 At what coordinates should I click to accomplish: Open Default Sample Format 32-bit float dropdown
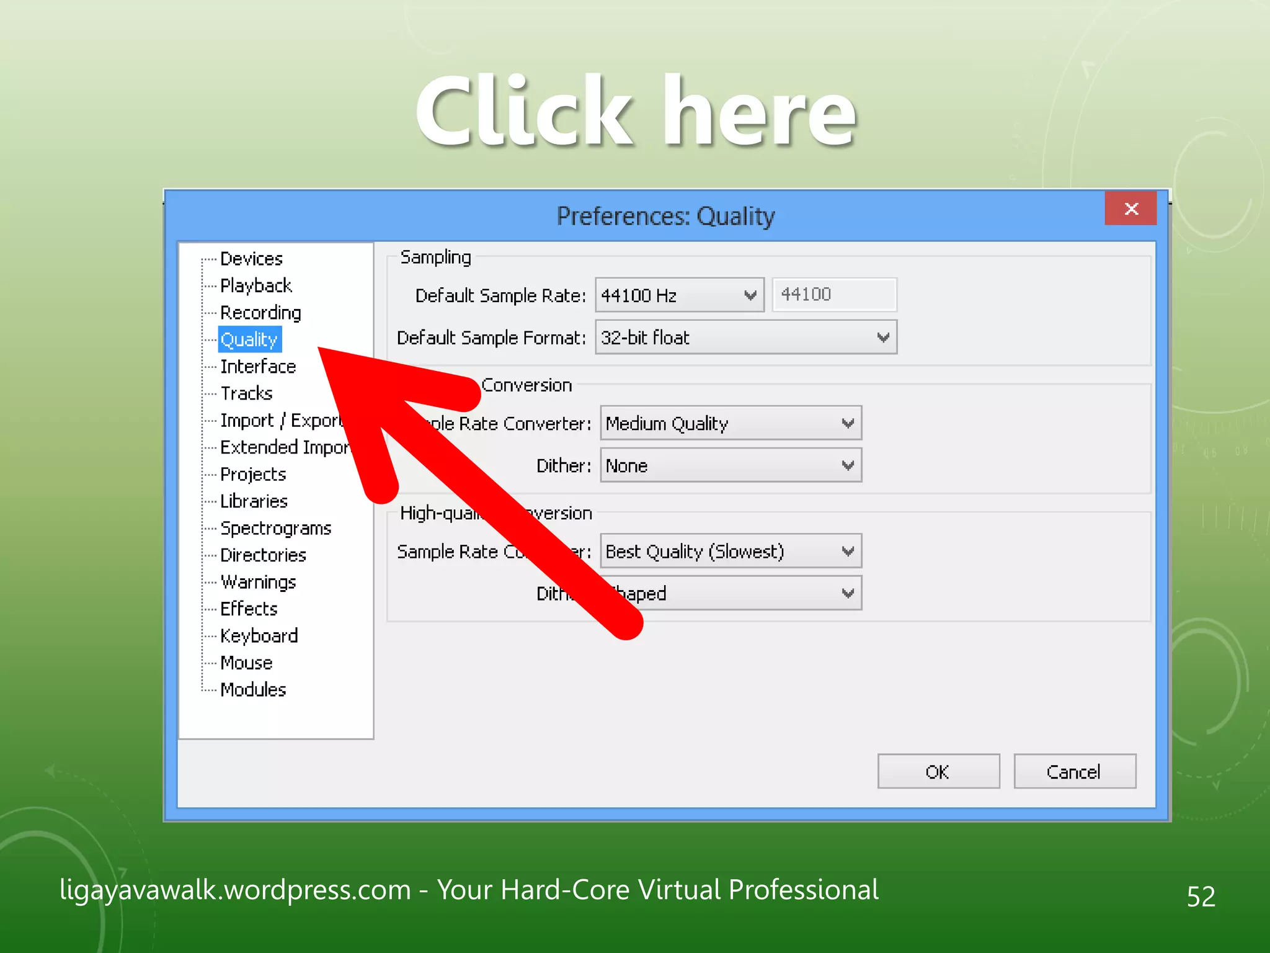pyautogui.click(x=745, y=338)
